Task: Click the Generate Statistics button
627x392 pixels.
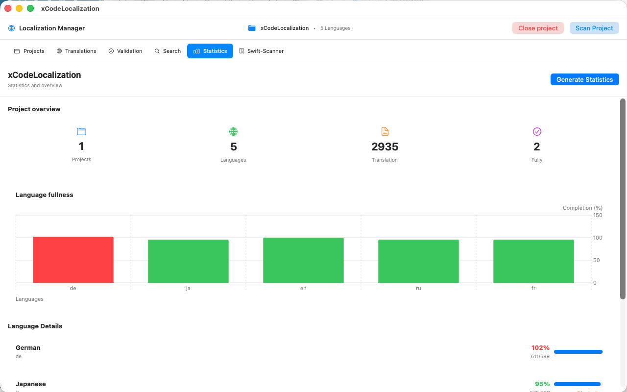Action: [584, 79]
